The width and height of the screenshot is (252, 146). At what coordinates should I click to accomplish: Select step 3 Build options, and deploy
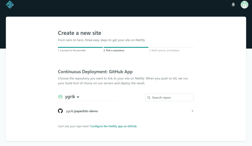pyautogui.click(x=164, y=50)
